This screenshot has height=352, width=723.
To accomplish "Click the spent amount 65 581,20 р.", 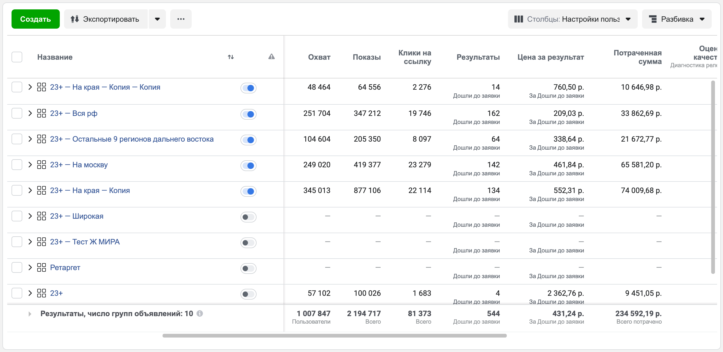I will 641,165.
